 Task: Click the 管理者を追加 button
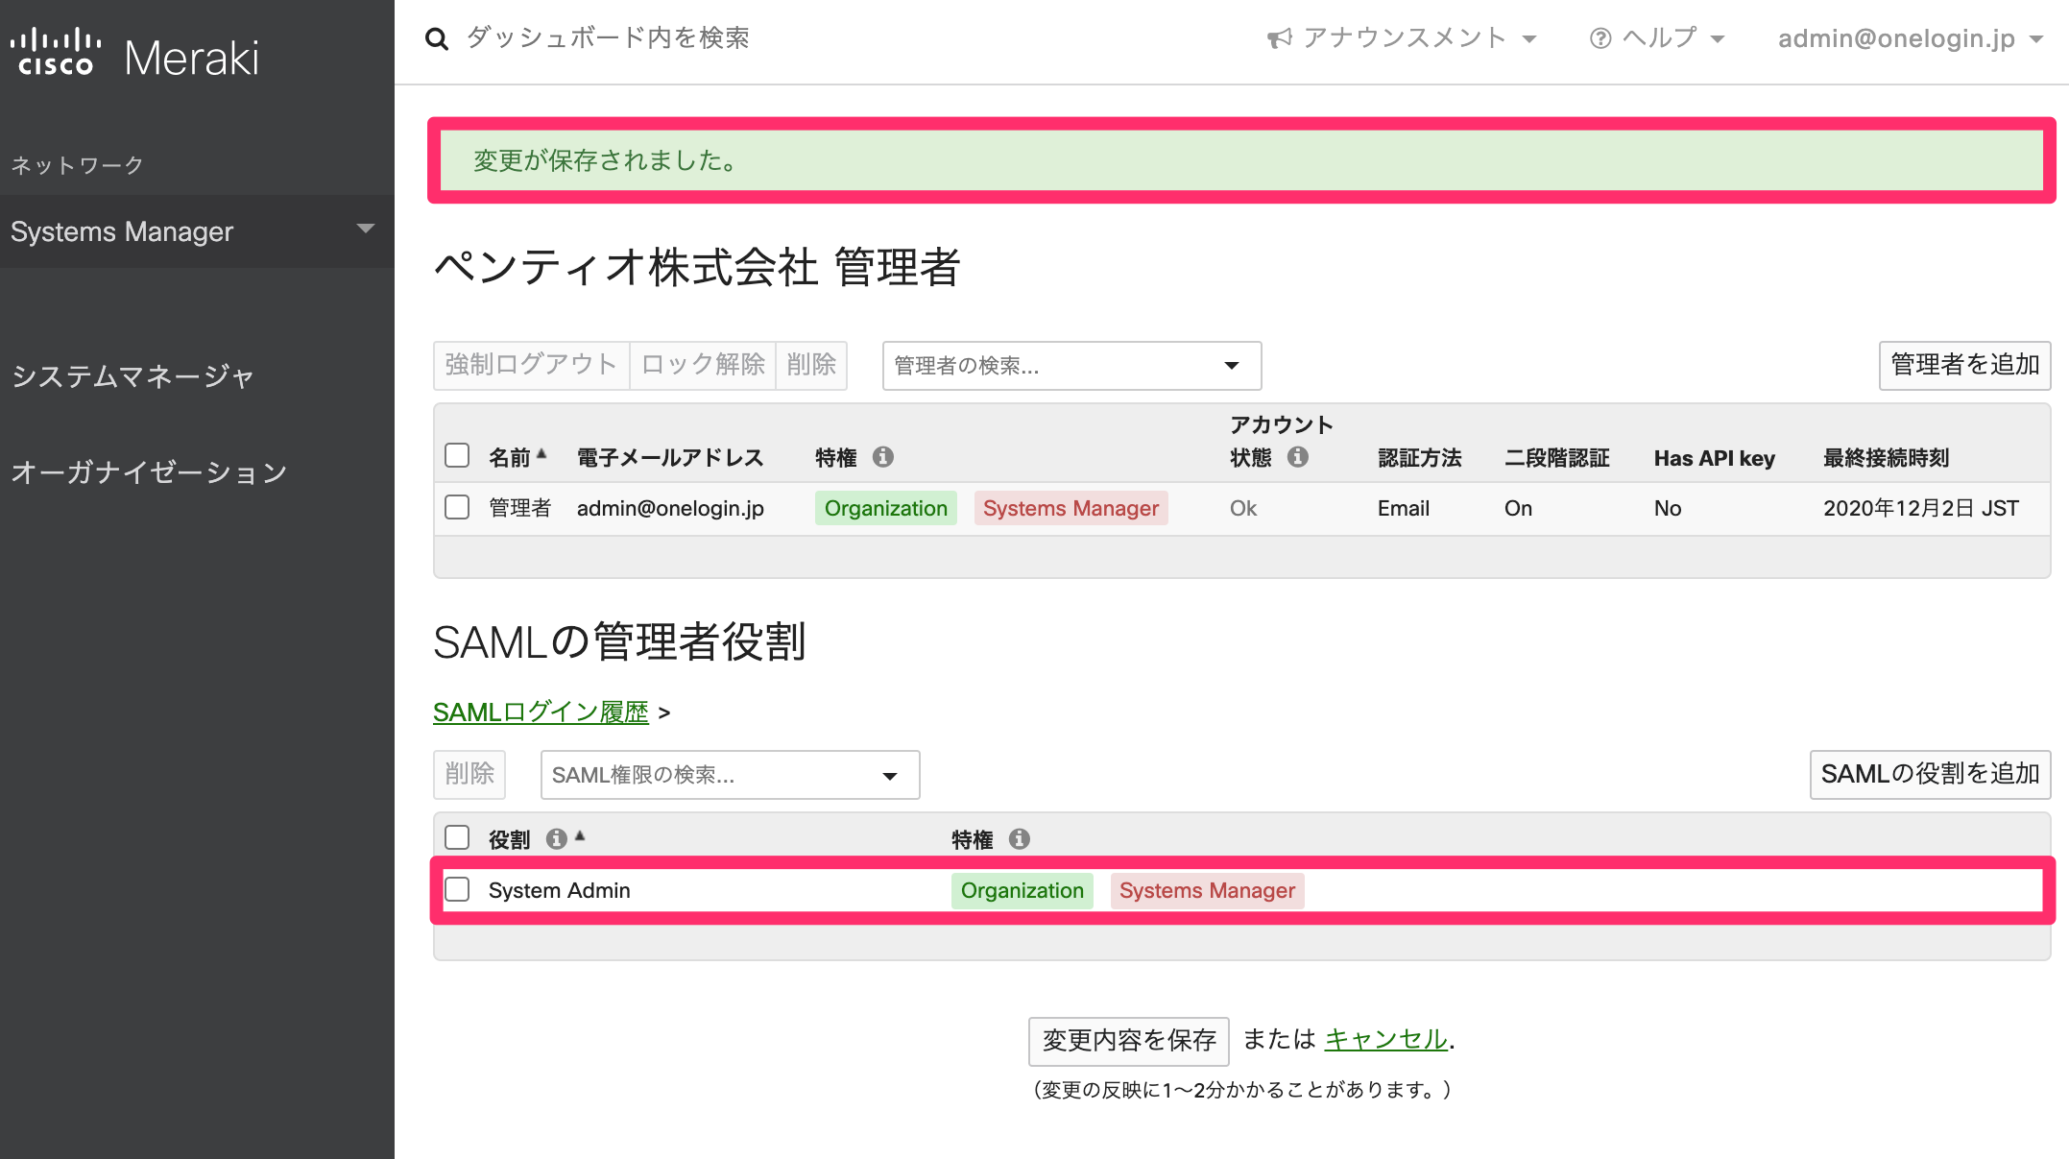tap(1964, 365)
